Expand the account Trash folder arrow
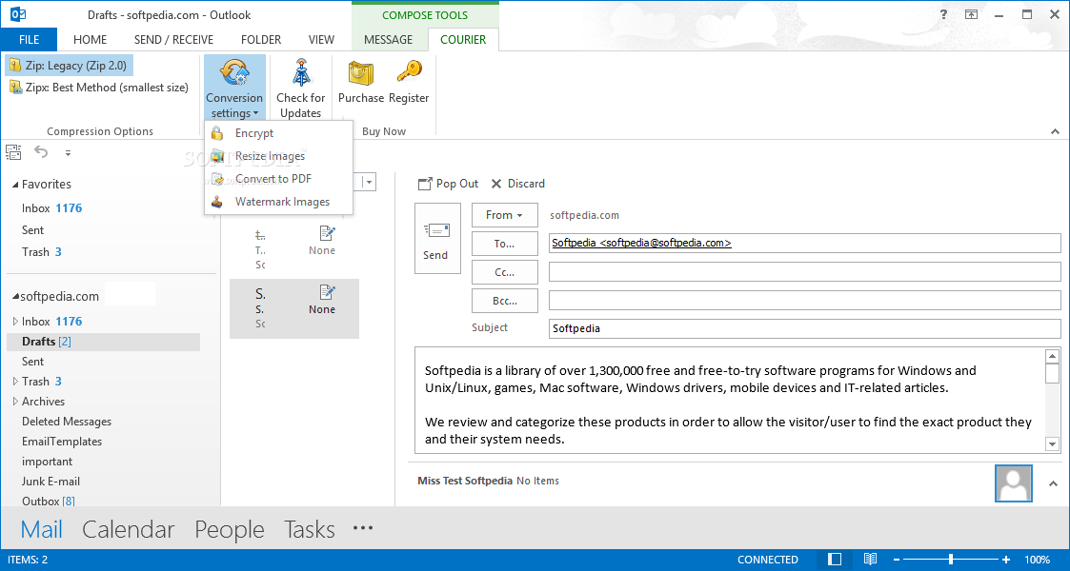The width and height of the screenshot is (1070, 571). tap(15, 381)
